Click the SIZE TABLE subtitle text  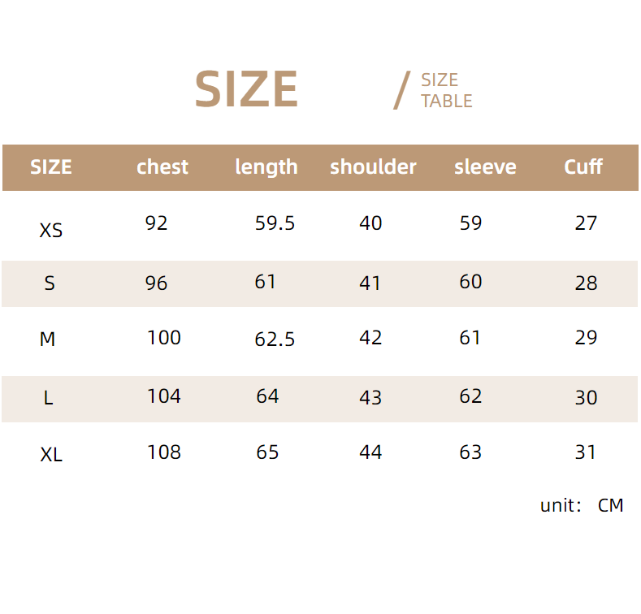point(446,90)
